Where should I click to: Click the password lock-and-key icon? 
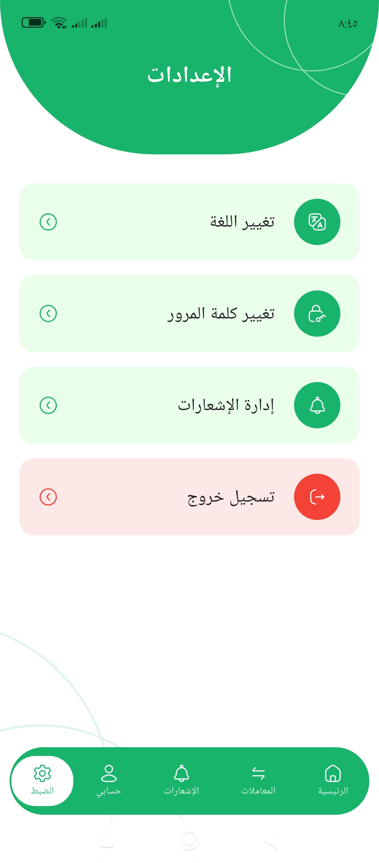tap(317, 313)
